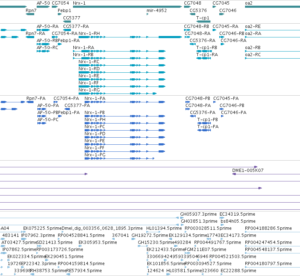300x276 pixels.
Task: Click the AP-50-PC protein label
Action: [x=48, y=120]
